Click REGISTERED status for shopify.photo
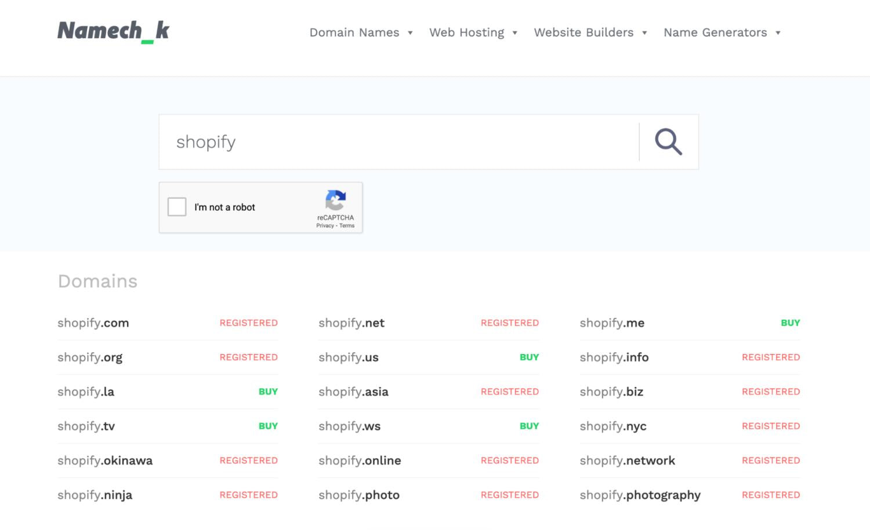The width and height of the screenshot is (870, 530). pyautogui.click(x=510, y=495)
